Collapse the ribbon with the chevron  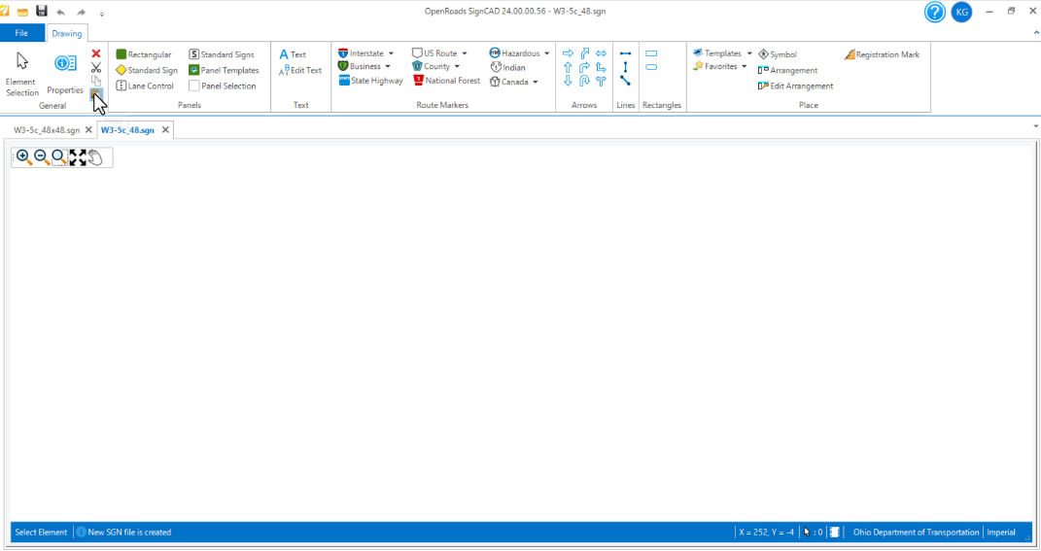[x=1036, y=33]
